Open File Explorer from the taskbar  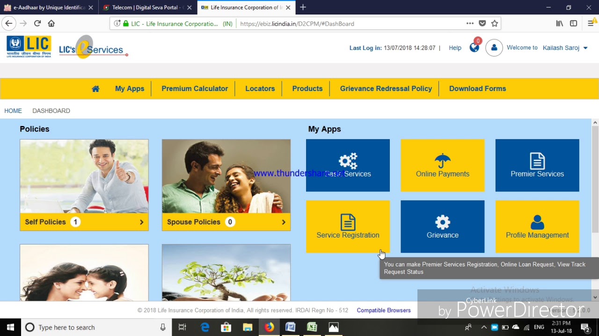[248, 327]
